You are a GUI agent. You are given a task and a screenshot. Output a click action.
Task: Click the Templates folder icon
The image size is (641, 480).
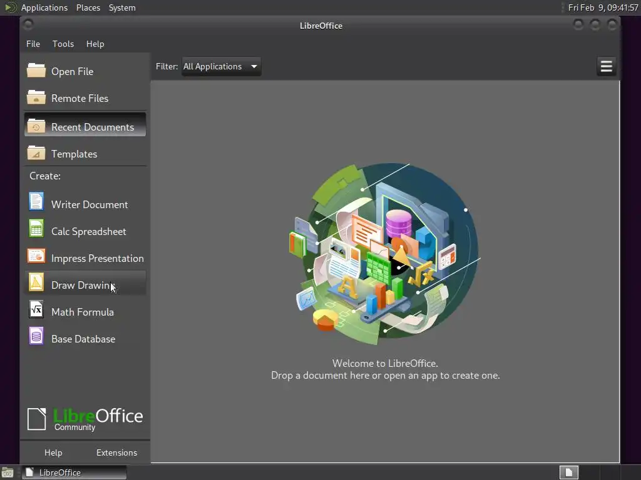coord(36,154)
